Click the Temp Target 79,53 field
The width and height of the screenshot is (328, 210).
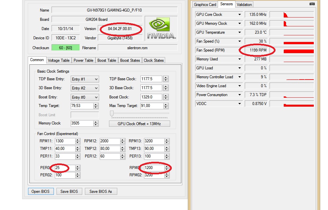82,106
